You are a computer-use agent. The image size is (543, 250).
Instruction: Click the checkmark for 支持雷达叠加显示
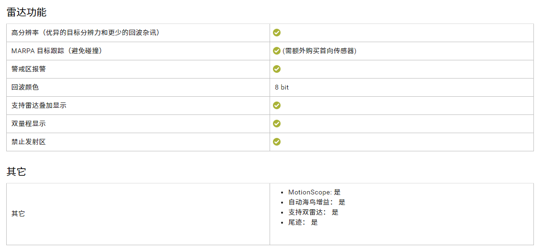click(x=277, y=105)
